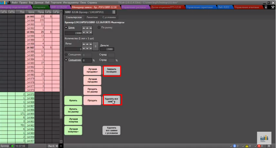Increase lots with rightmost up arrow
Viewport: 276px width, 148px height.
[90, 44]
